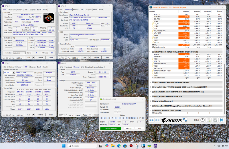Click the purple CPU-Z taskbar icon
Image resolution: width=229 pixels, height=149 pixels.
155,146
